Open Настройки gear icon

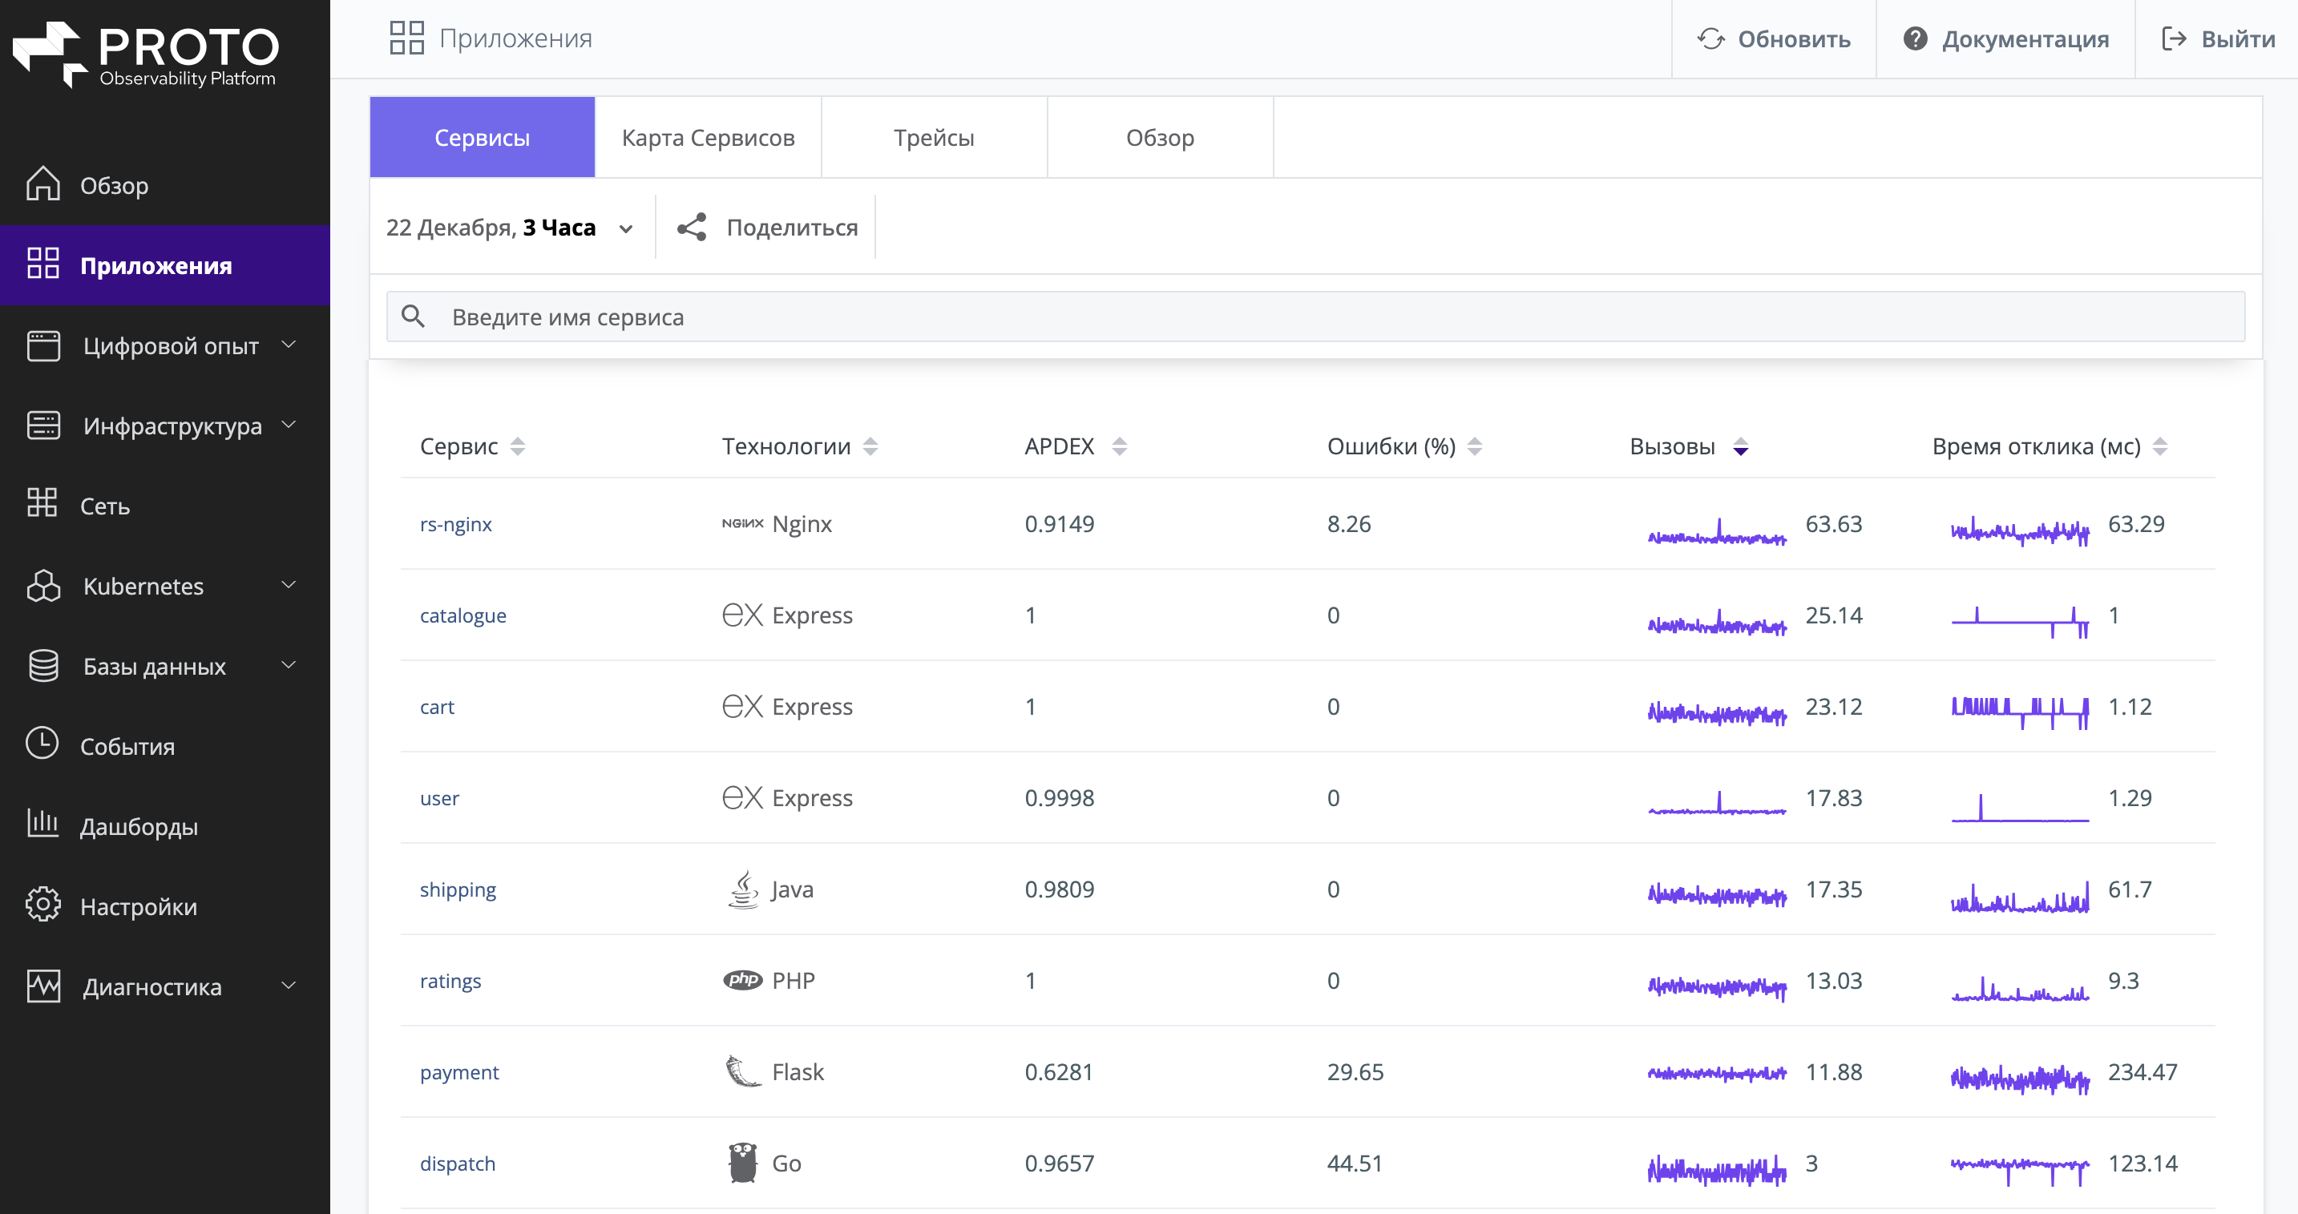[42, 905]
